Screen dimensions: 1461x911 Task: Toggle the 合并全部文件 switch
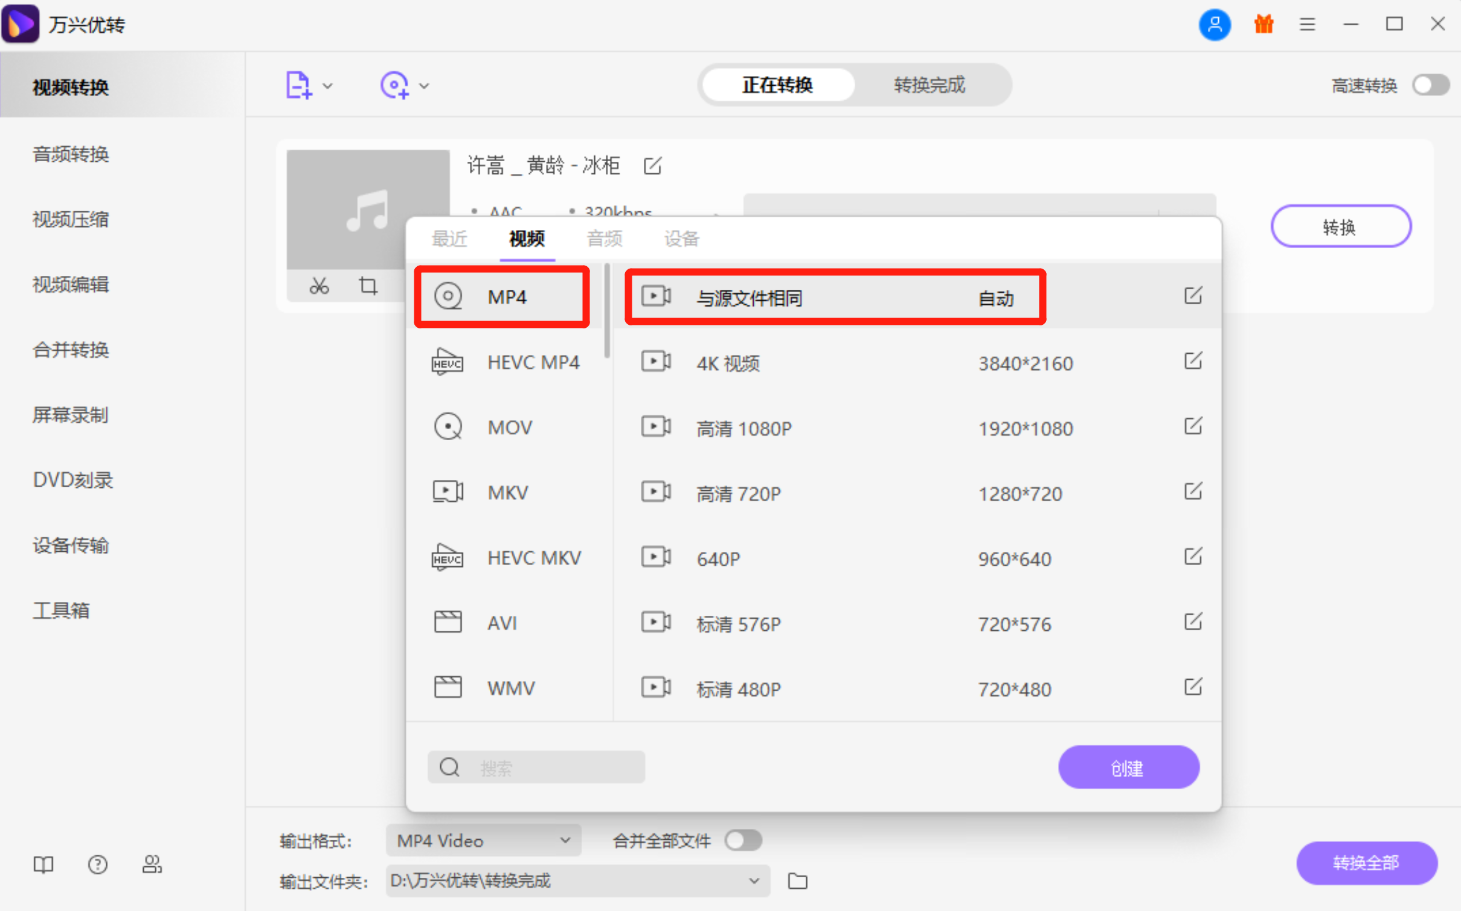pyautogui.click(x=743, y=840)
